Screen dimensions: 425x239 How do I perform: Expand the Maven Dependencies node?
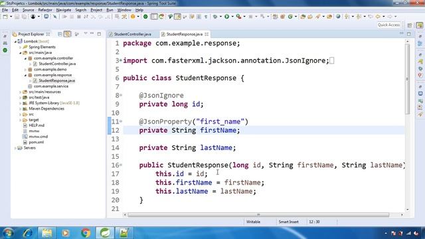21,109
